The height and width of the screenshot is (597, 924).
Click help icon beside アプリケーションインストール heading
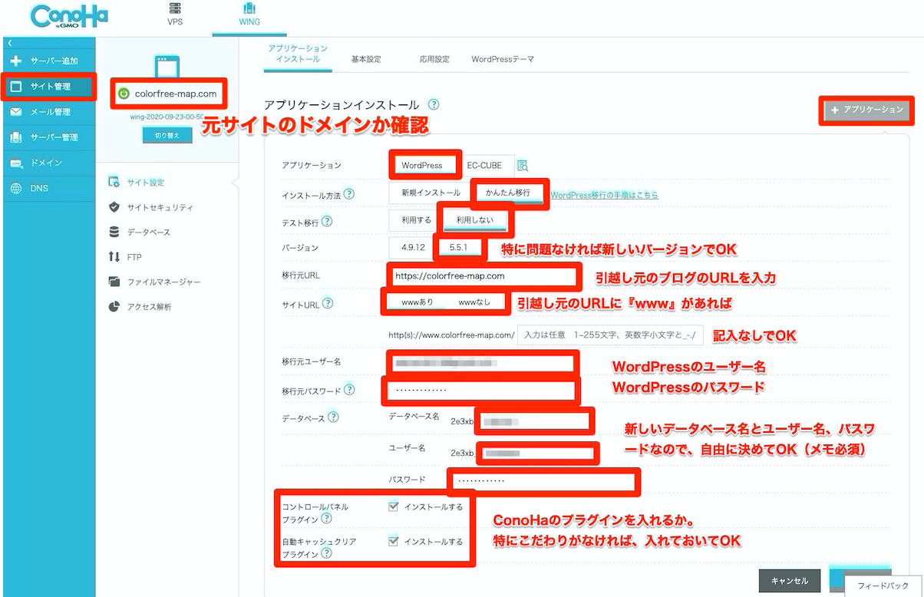(434, 104)
